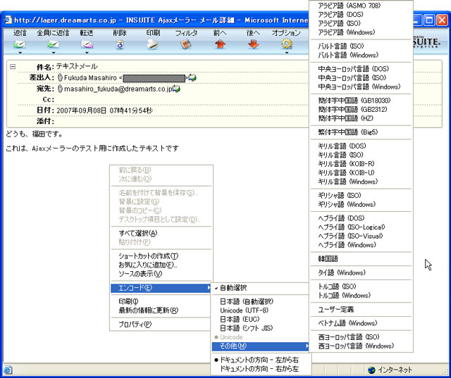Delete the mail with the 削除 icon
Image resolution: width=451 pixels, height=378 pixels.
120,45
